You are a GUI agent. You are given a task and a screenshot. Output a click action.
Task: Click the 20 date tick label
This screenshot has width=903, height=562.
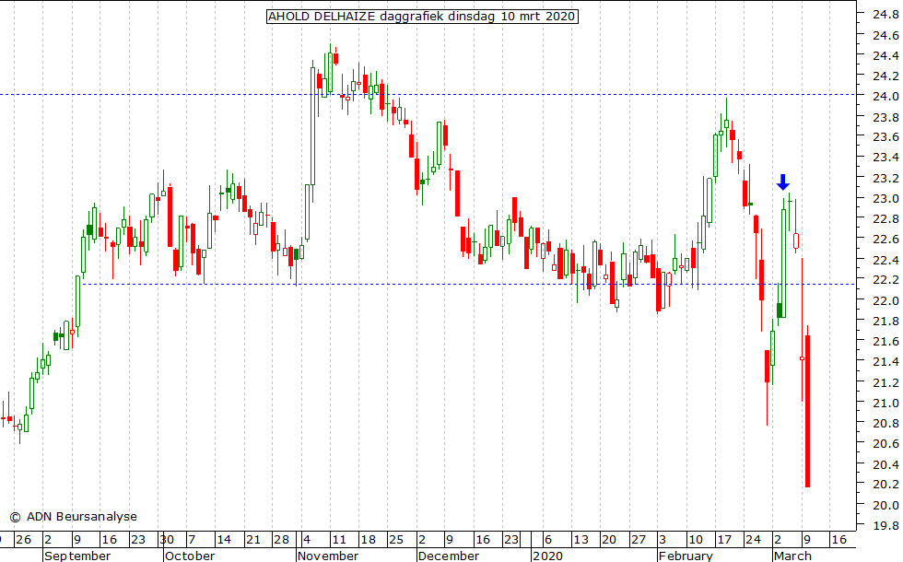tap(609, 540)
